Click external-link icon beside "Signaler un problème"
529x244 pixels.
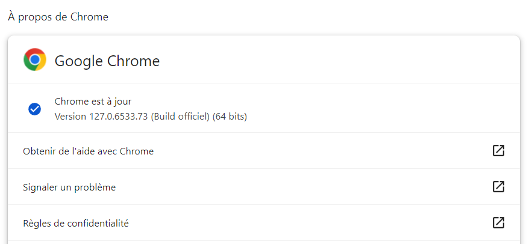pos(498,187)
